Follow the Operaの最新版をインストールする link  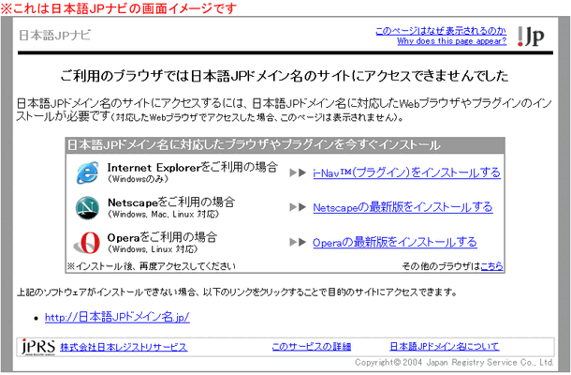[395, 242]
